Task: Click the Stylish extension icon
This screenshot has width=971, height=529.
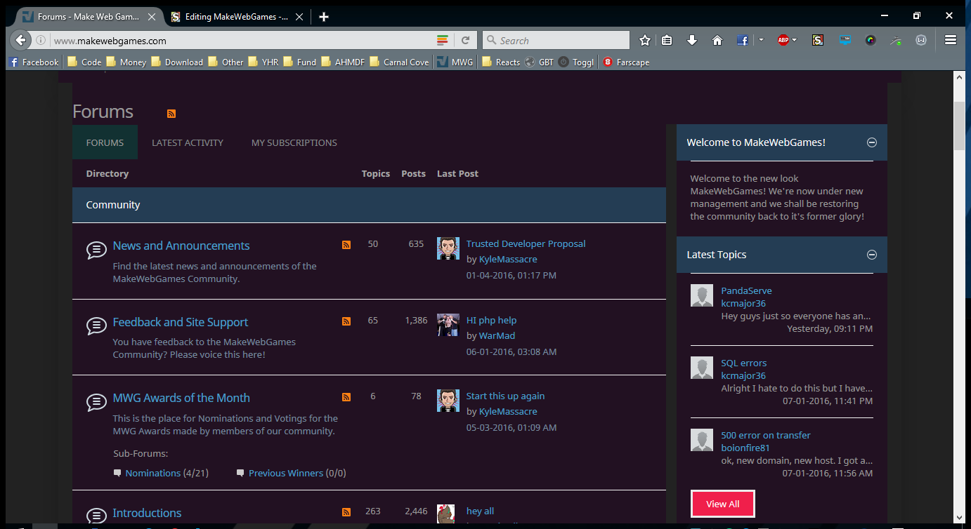Action: click(817, 40)
